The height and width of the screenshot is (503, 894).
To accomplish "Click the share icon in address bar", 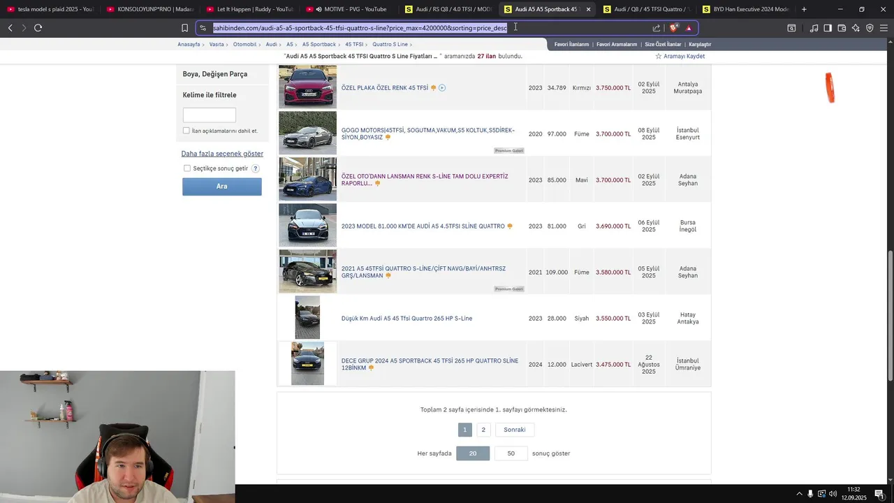I will (x=657, y=28).
